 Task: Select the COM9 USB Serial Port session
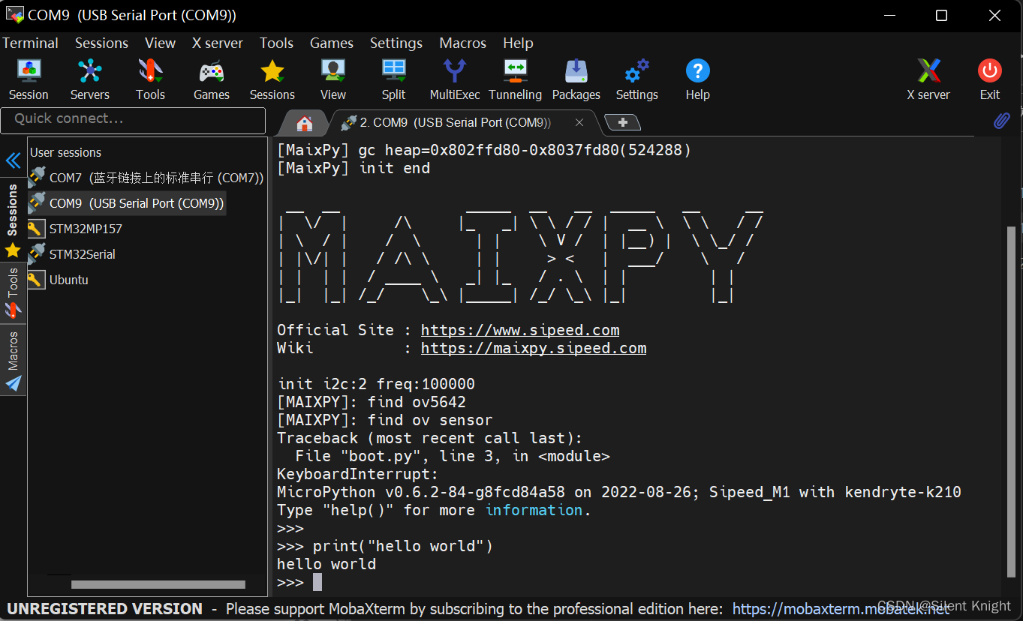pyautogui.click(x=126, y=203)
